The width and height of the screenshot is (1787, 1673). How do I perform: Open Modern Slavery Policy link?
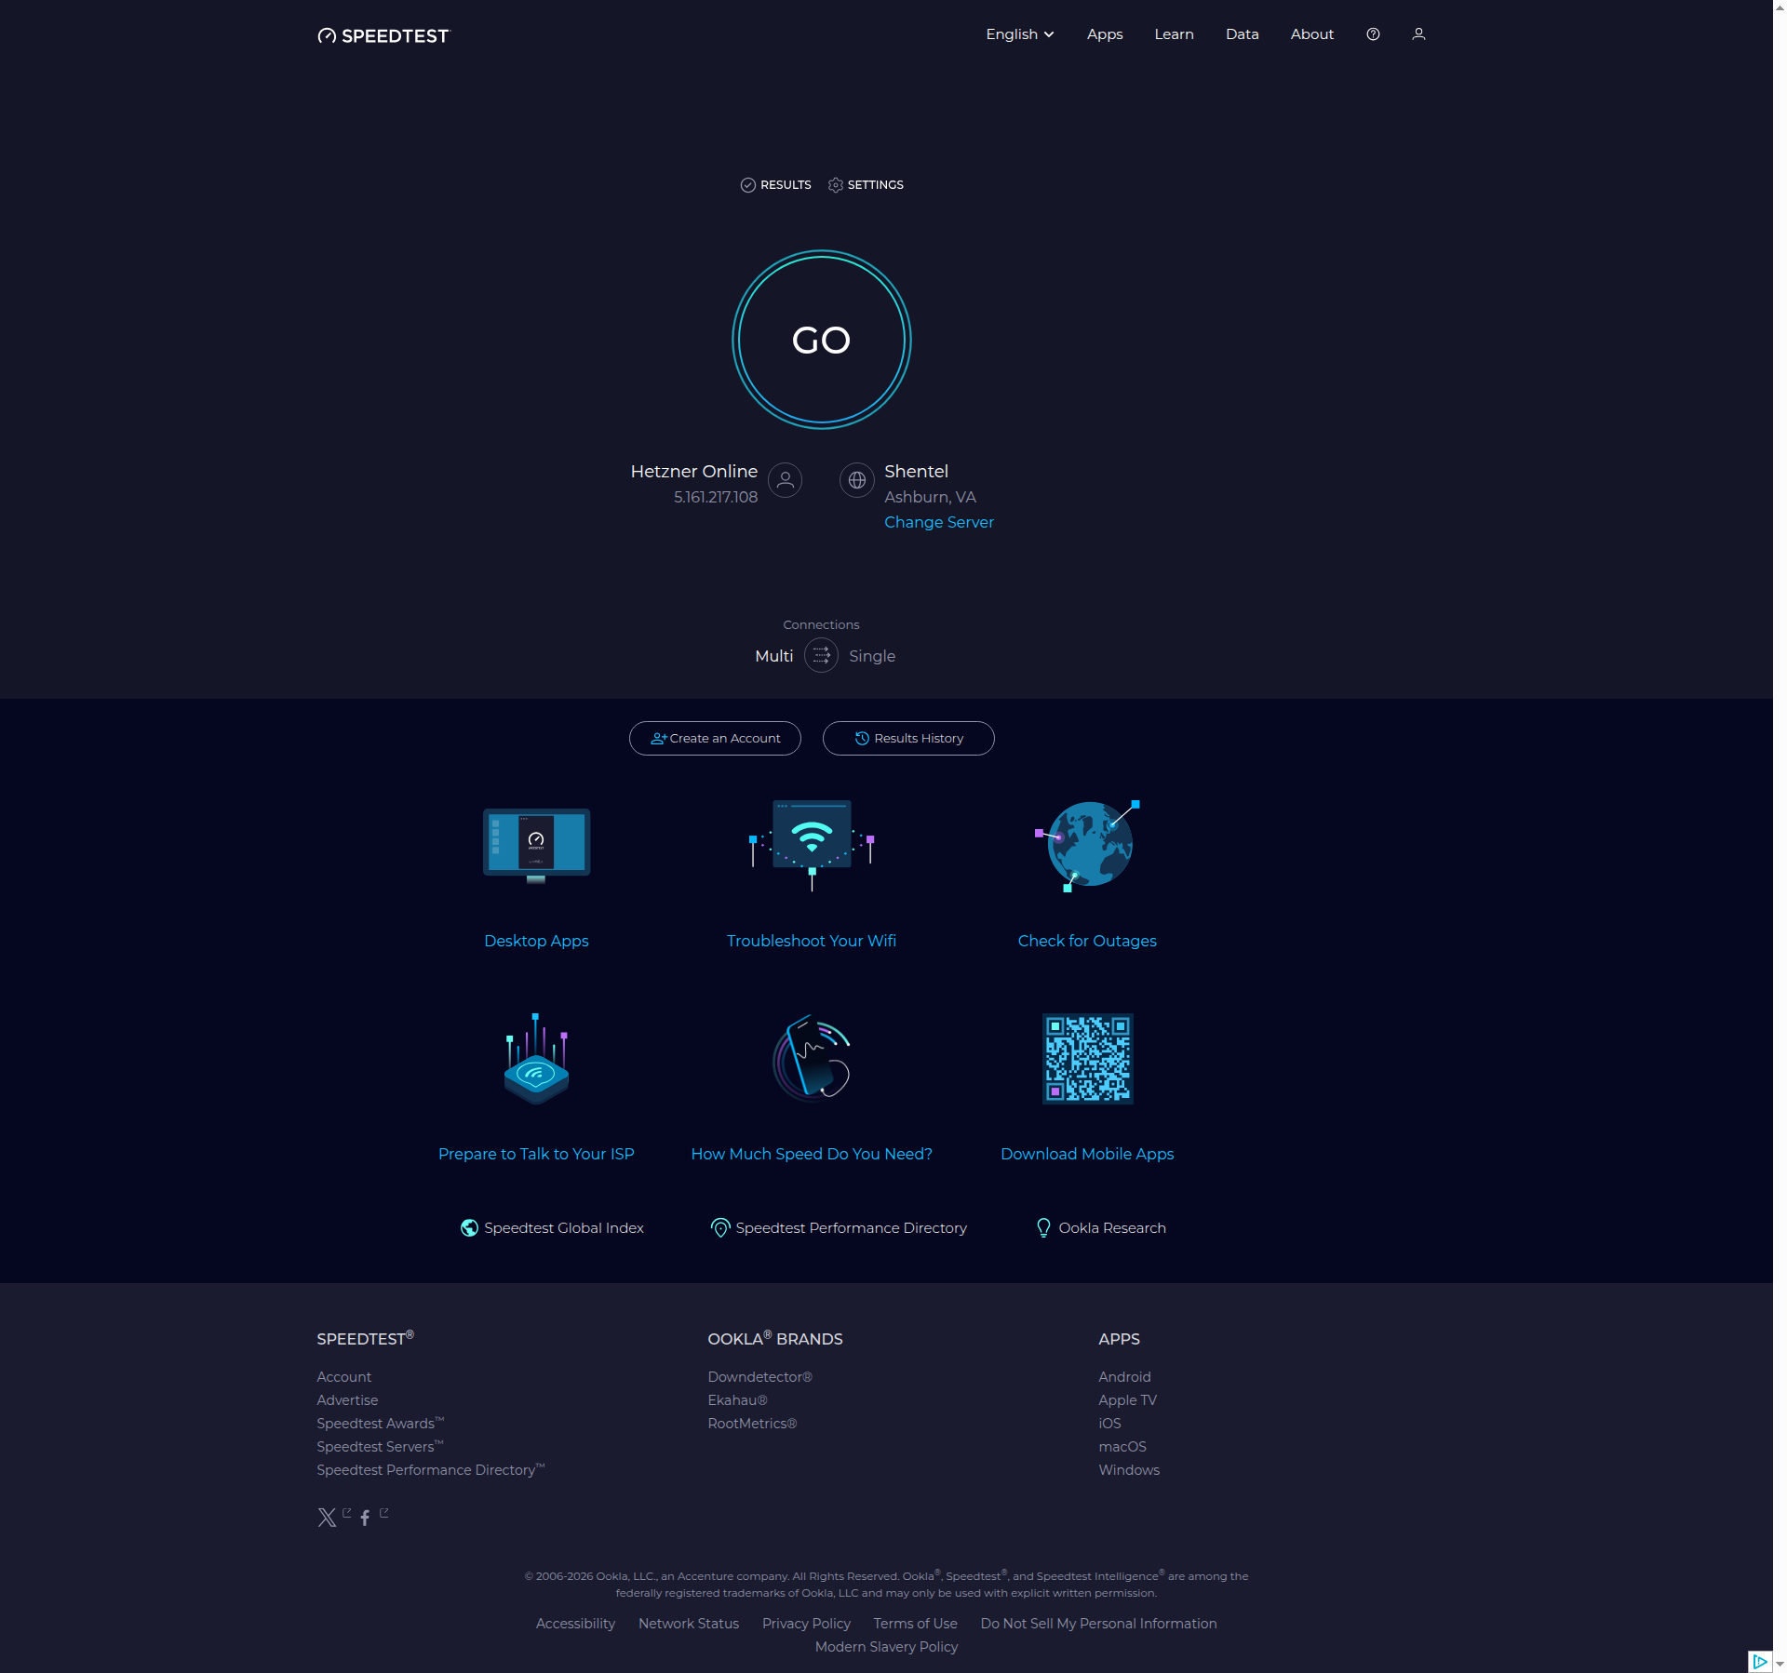[x=886, y=1647]
